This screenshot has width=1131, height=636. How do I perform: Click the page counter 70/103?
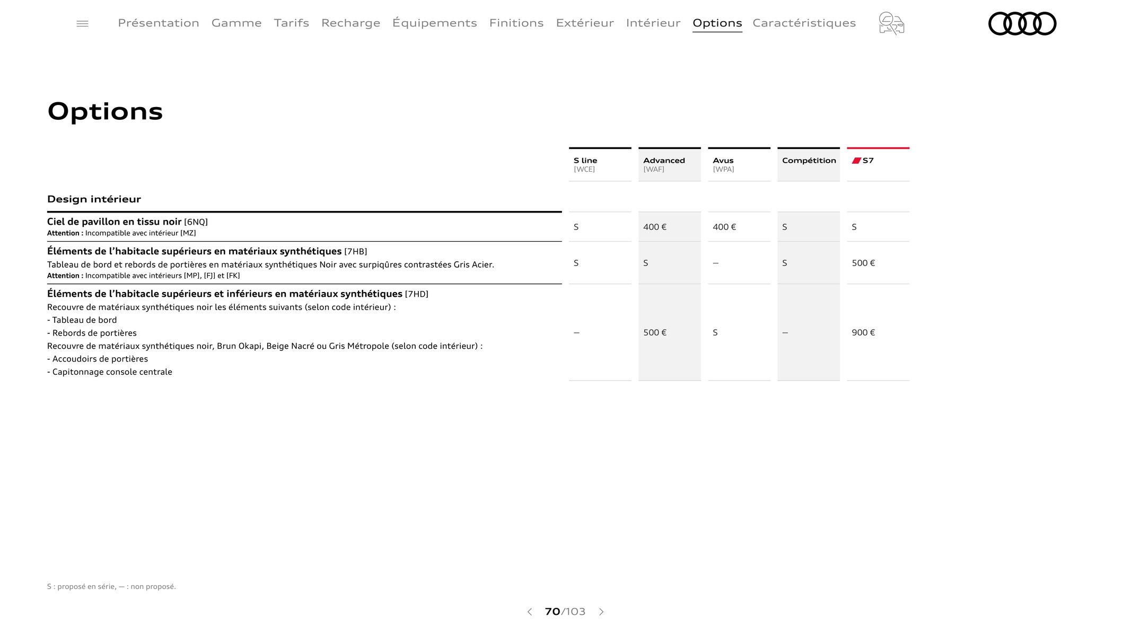tap(565, 612)
